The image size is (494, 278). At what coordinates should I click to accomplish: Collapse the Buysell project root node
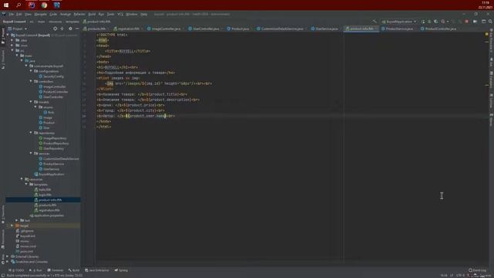tap(8, 36)
